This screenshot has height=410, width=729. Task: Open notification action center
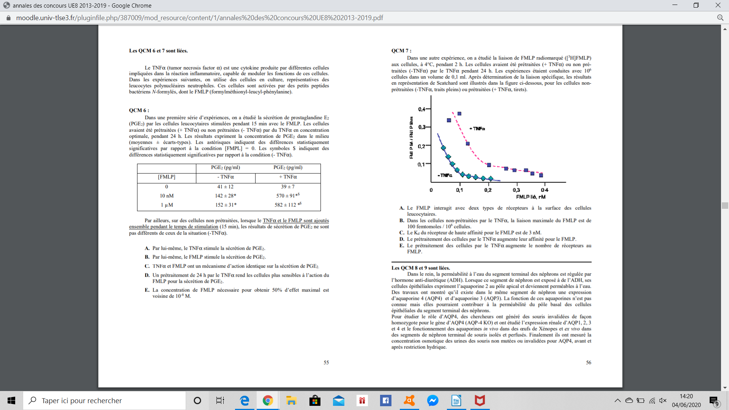click(x=714, y=401)
